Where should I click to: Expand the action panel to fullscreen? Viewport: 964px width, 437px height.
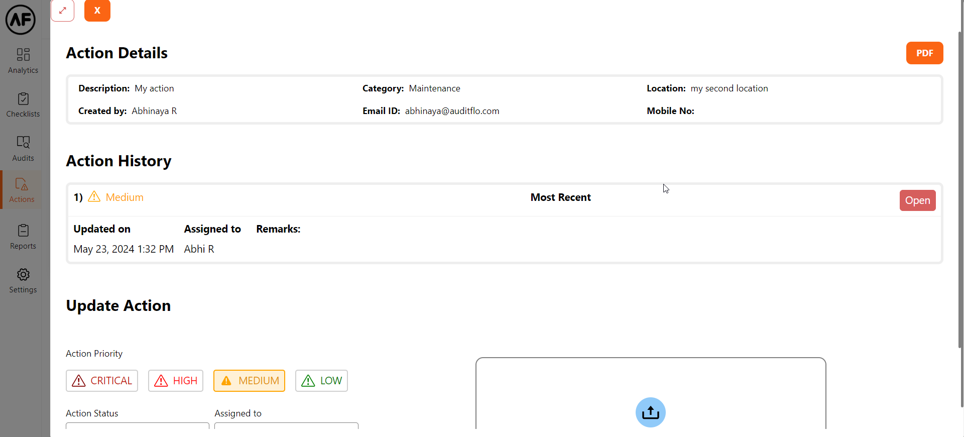click(x=63, y=11)
